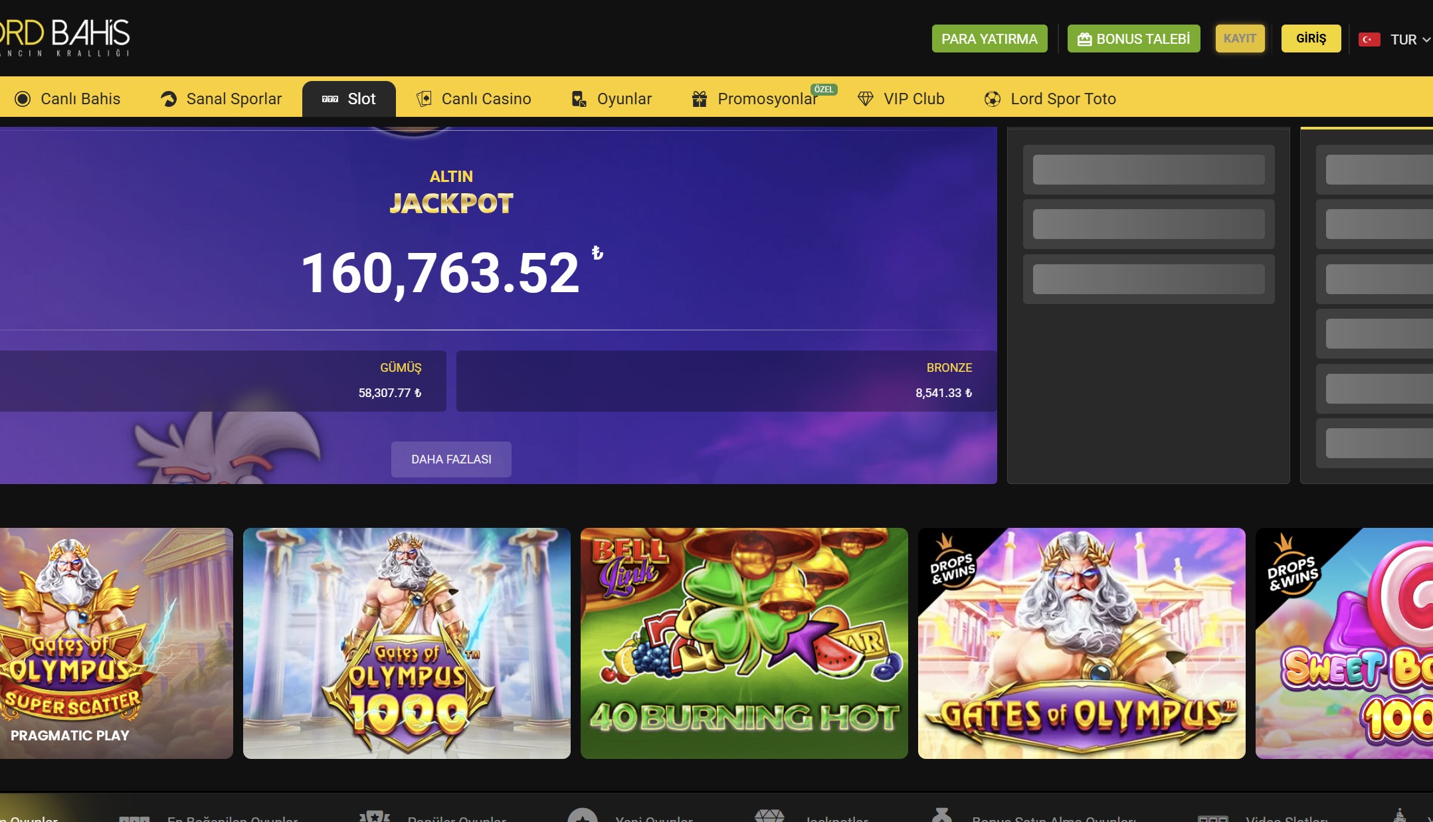Viewport: 1433px width, 822px height.
Task: Click the Canlı Casino cards icon
Action: (424, 99)
